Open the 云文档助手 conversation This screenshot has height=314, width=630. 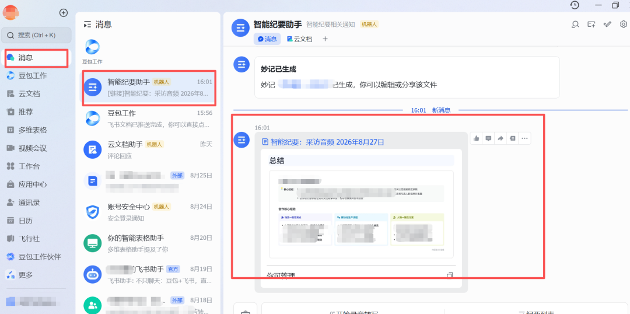pos(148,149)
